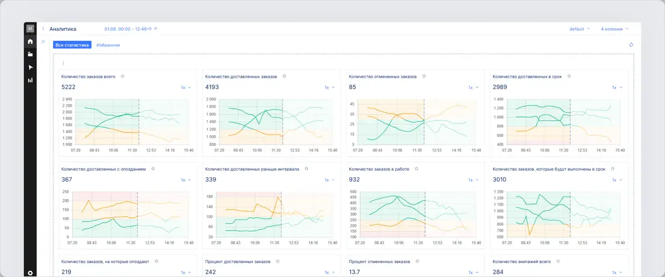Favorite the Количество доставленных в срок widget
Image resolution: width=665 pixels, height=277 pixels.
pos(569,76)
